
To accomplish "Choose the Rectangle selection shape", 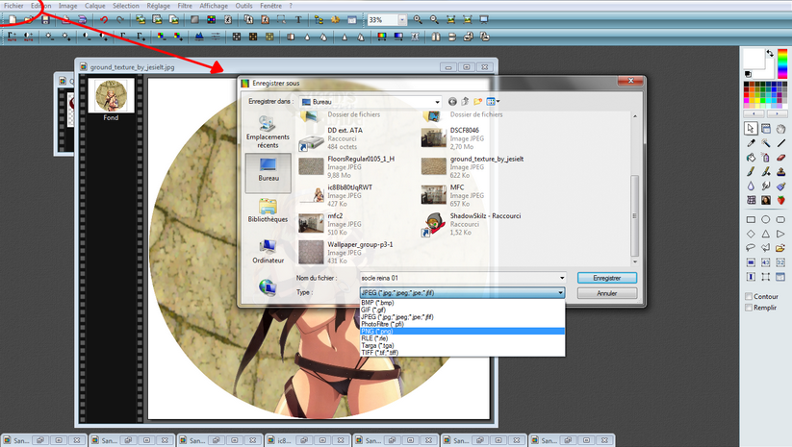I will tap(751, 219).
